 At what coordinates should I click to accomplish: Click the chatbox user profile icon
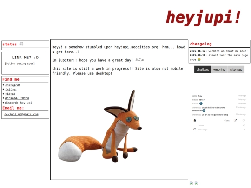195,120
